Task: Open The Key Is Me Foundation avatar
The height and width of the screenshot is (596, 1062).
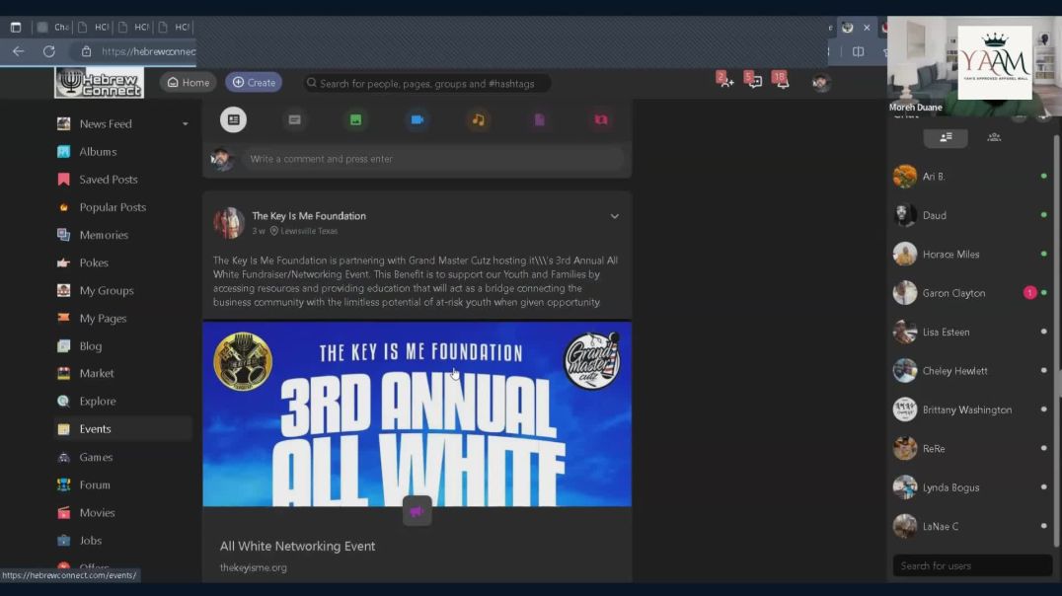Action: point(229,223)
